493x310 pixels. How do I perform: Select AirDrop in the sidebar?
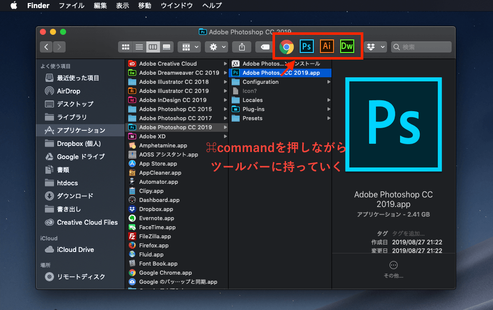click(81, 91)
